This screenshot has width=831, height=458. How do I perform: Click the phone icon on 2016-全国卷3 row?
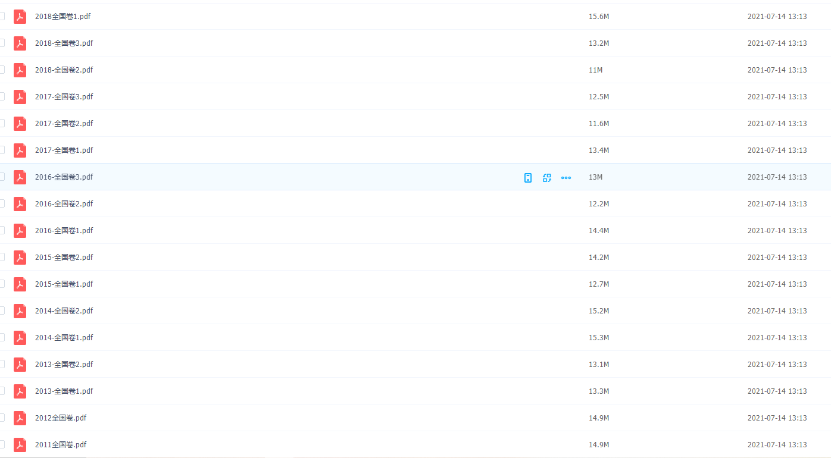tap(527, 177)
